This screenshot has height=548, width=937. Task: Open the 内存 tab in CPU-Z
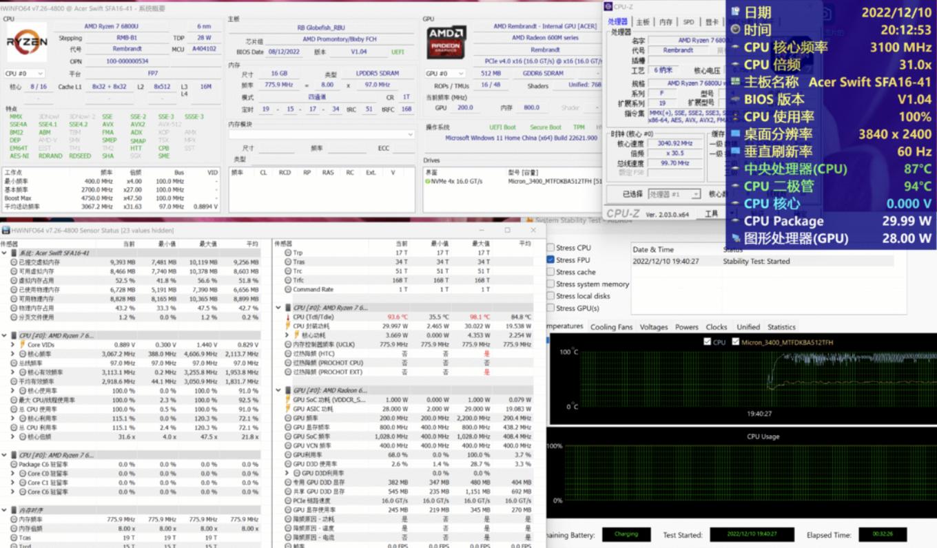pos(666,22)
